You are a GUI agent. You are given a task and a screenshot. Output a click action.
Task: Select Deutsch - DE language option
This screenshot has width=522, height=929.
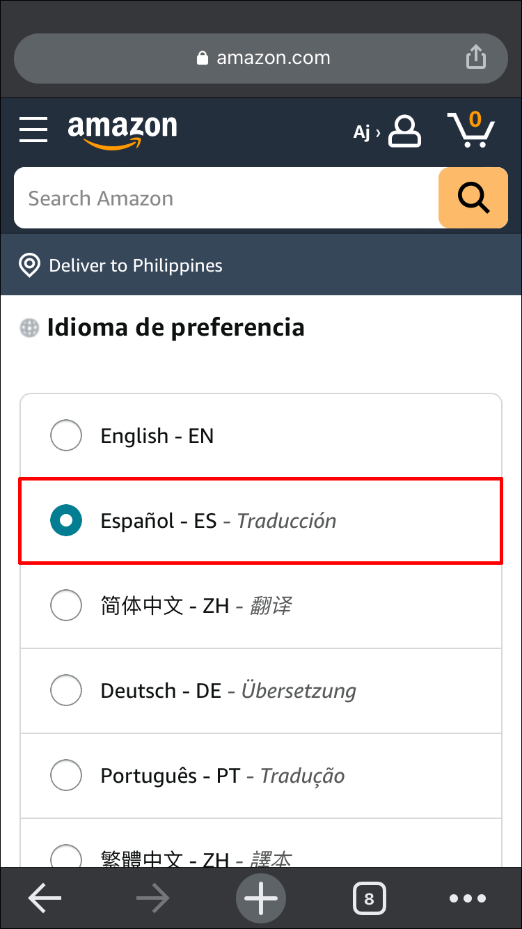[66, 690]
